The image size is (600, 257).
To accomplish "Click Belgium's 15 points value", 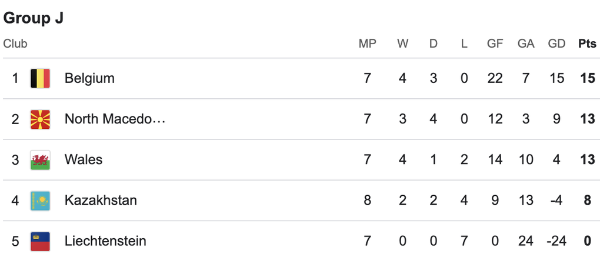I will point(586,78).
